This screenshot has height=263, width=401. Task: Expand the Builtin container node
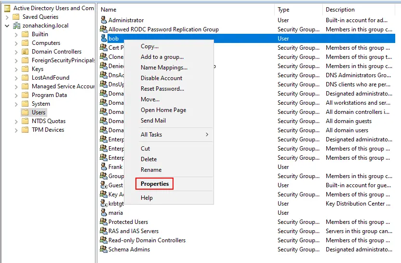tap(16, 34)
